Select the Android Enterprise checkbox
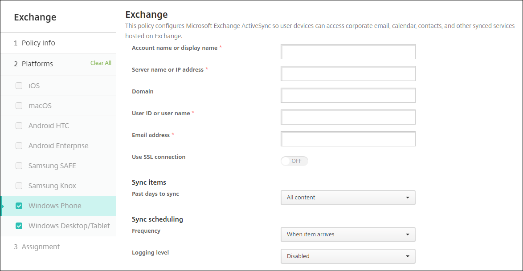This screenshot has width=523, height=271. pos(19,146)
